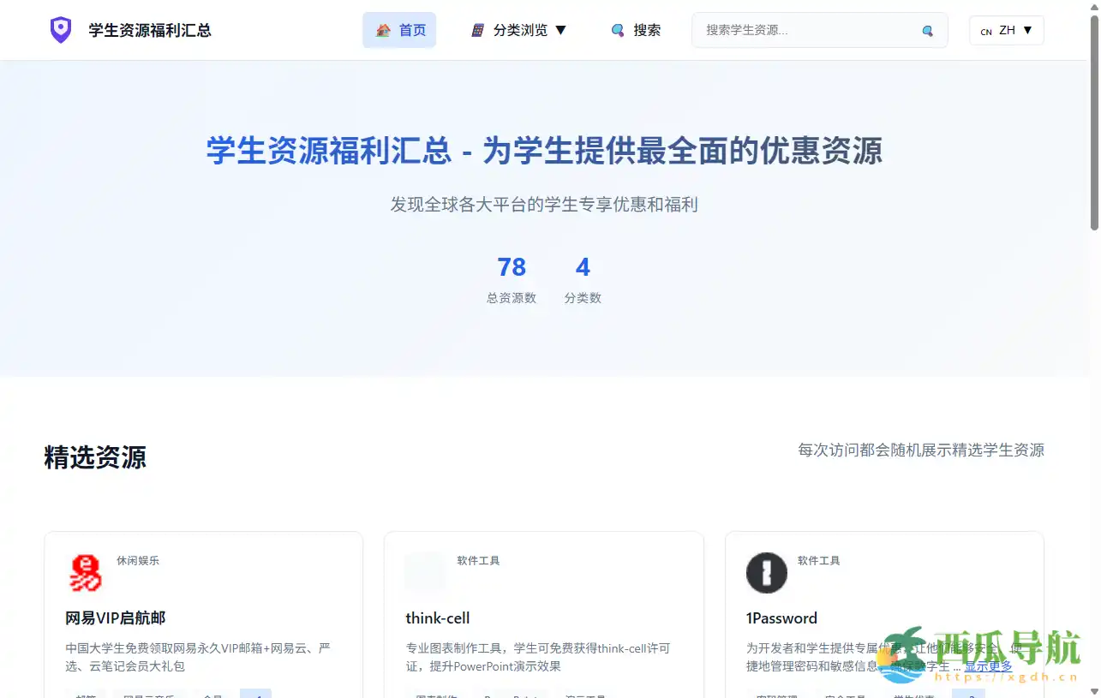
Task: Click the book icon beside 分类浏览
Action: pyautogui.click(x=478, y=30)
